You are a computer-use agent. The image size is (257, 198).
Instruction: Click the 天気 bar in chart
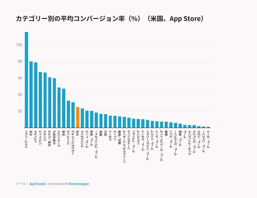[31, 95]
